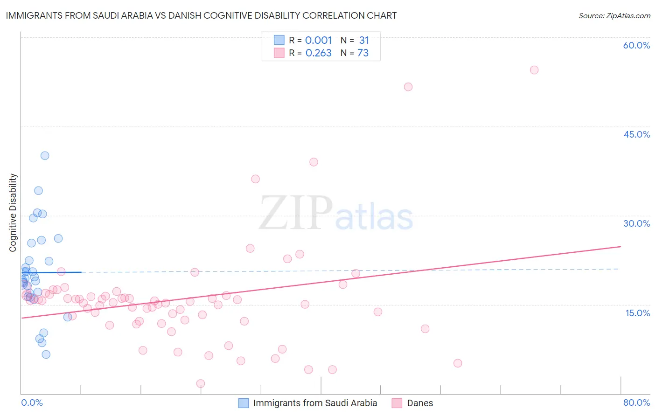Screen dimensions: 656x416
Task: Click the 80.0% x-axis label
Action: (636, 402)
